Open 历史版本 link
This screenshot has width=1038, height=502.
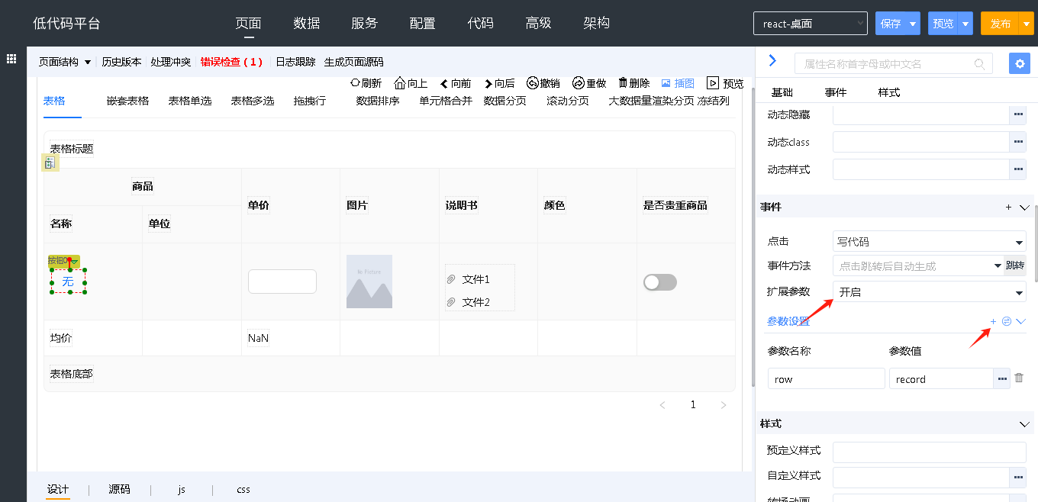121,62
